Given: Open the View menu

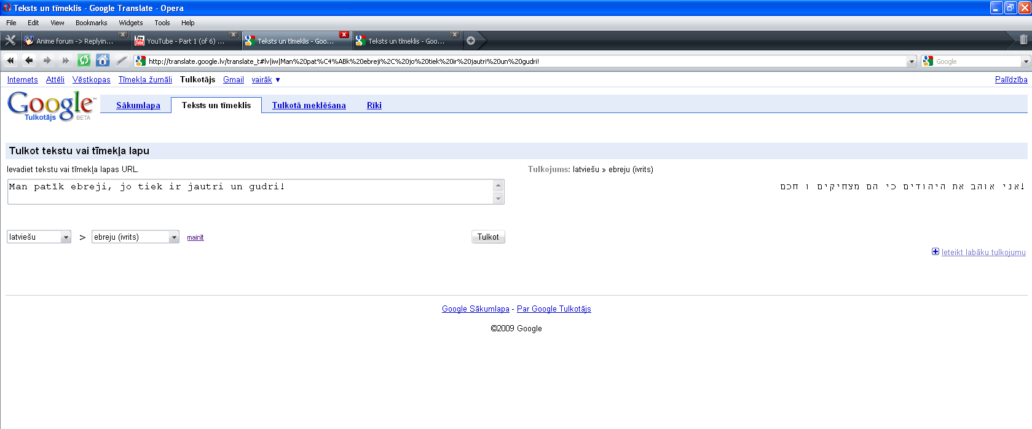Looking at the screenshot, I should click(57, 23).
